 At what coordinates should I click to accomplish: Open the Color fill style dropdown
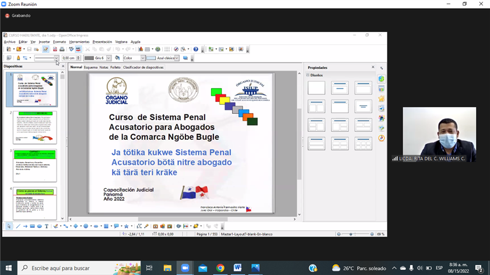point(142,58)
